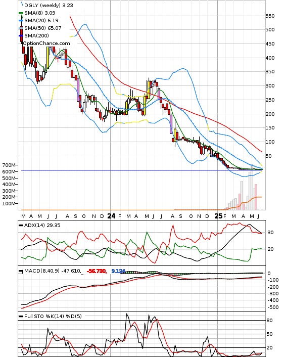Click the Full STO %K(14) %D(5) label
The height and width of the screenshot is (357, 286).
(53, 316)
